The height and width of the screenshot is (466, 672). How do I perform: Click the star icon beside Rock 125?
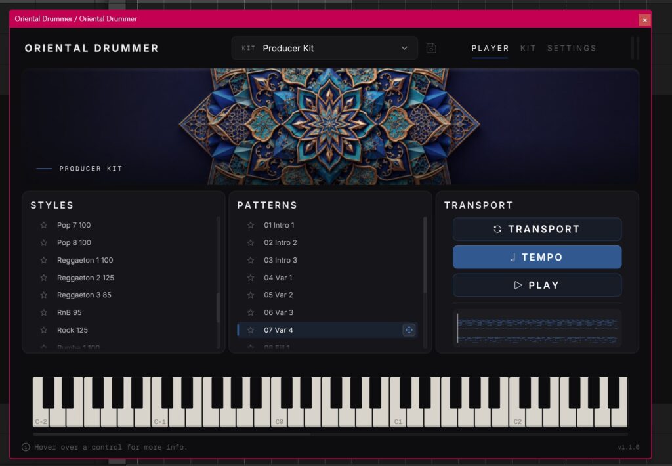click(x=44, y=330)
